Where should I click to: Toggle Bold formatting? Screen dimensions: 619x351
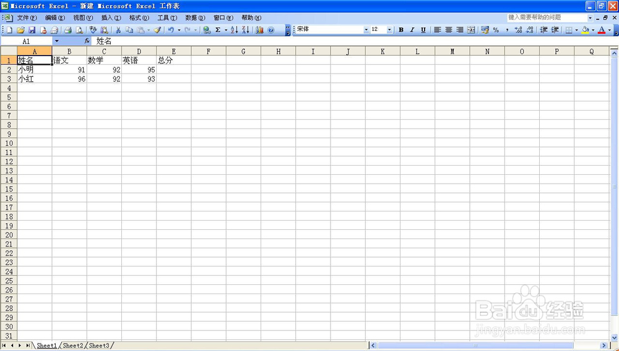tap(401, 30)
